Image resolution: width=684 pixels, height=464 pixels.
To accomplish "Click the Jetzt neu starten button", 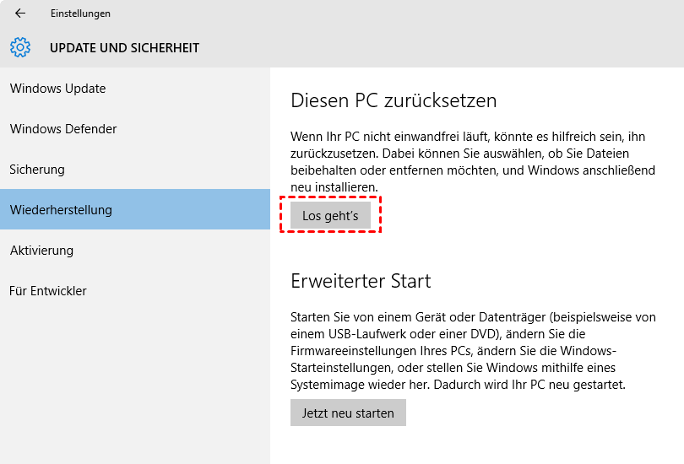I will 348,413.
